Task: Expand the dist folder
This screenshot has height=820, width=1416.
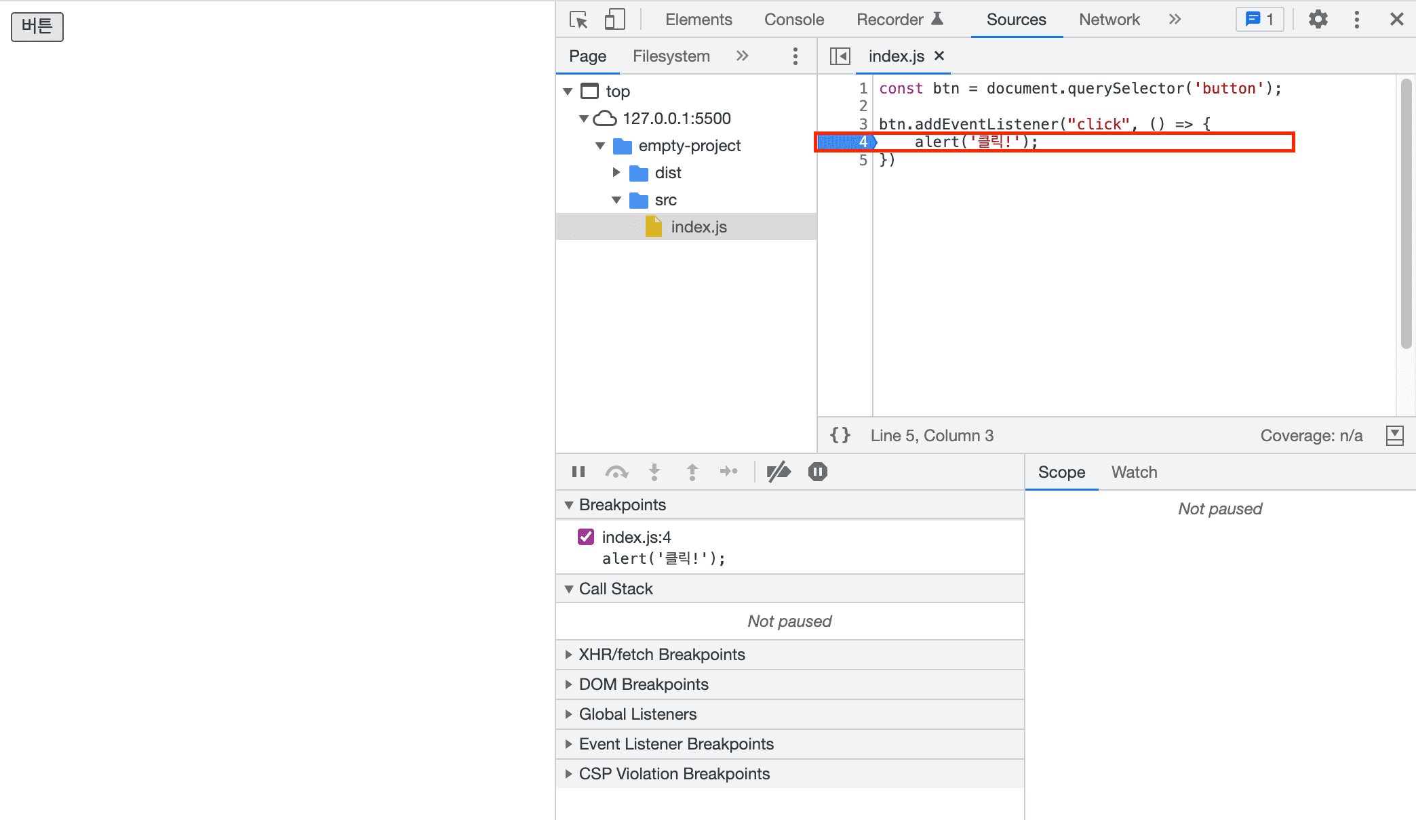Action: click(616, 173)
